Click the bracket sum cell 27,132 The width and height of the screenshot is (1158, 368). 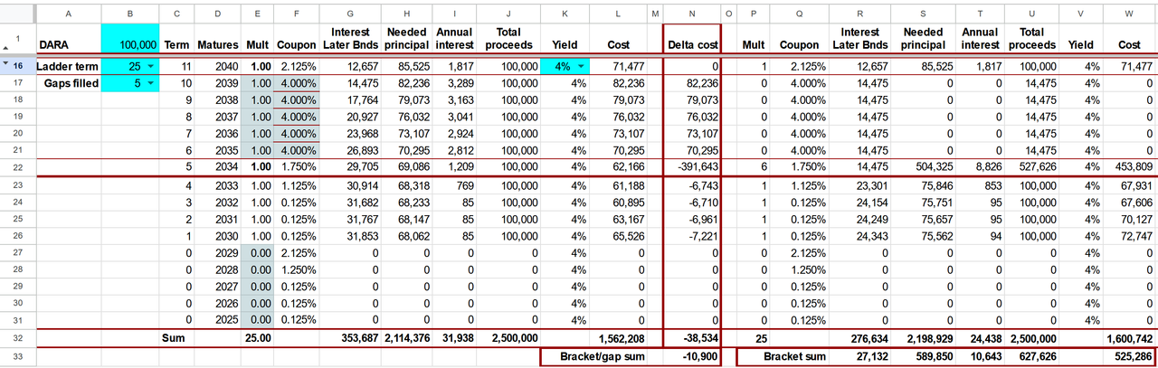click(x=859, y=356)
